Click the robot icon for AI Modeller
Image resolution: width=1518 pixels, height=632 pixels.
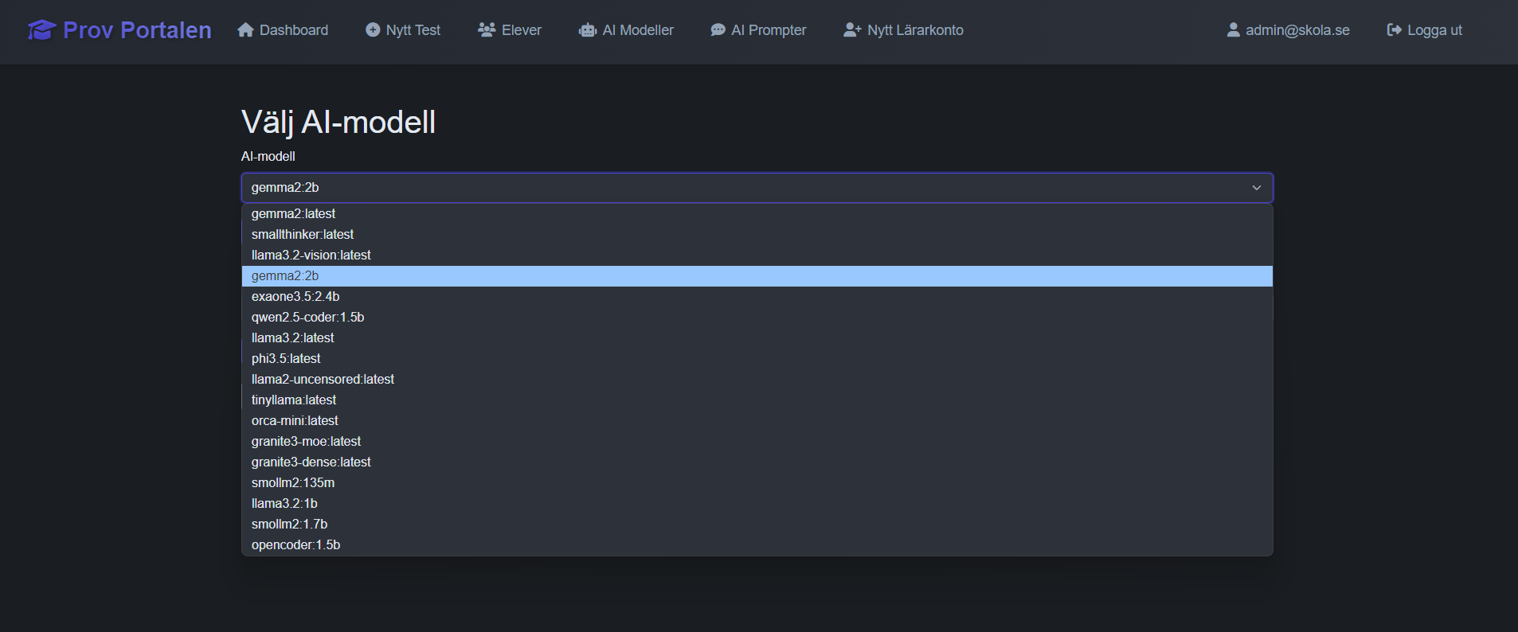588,30
